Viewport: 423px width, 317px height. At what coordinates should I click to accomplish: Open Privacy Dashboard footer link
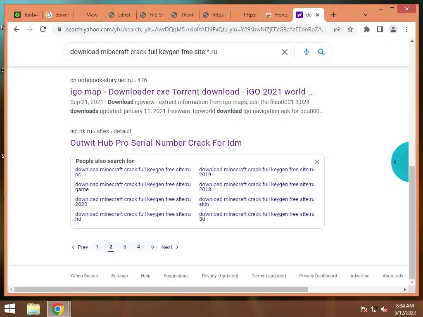318,276
